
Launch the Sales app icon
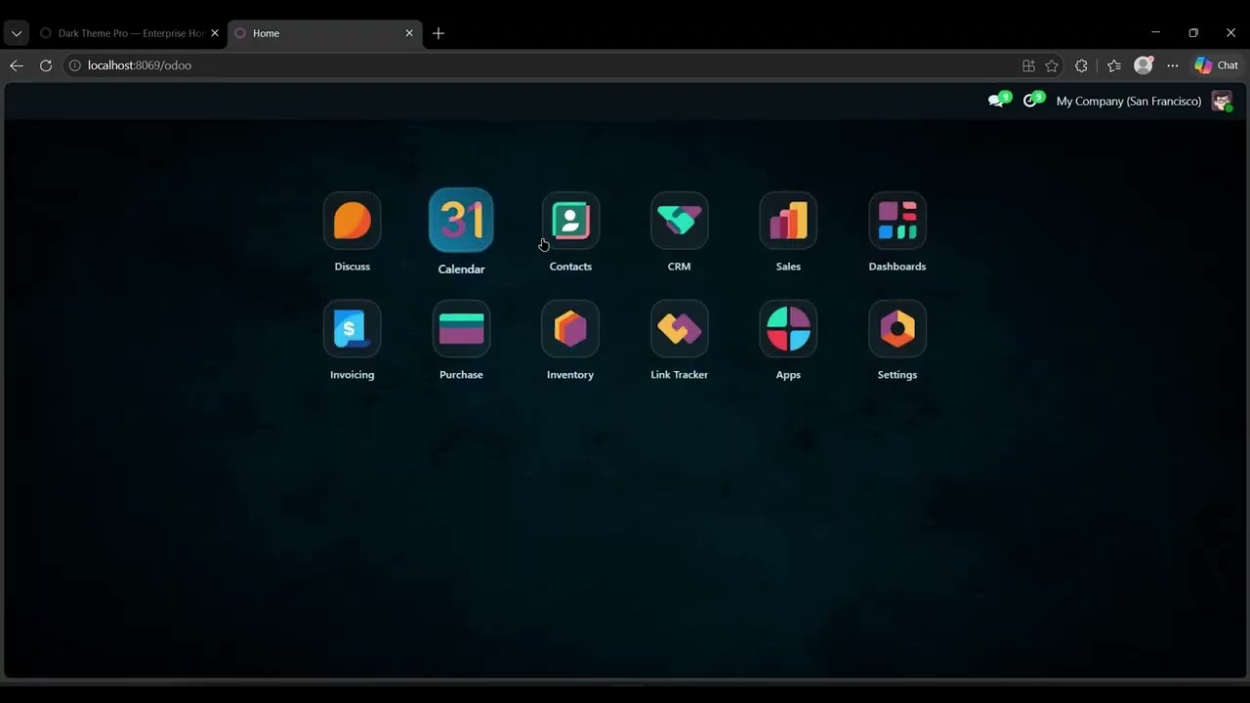point(788,221)
